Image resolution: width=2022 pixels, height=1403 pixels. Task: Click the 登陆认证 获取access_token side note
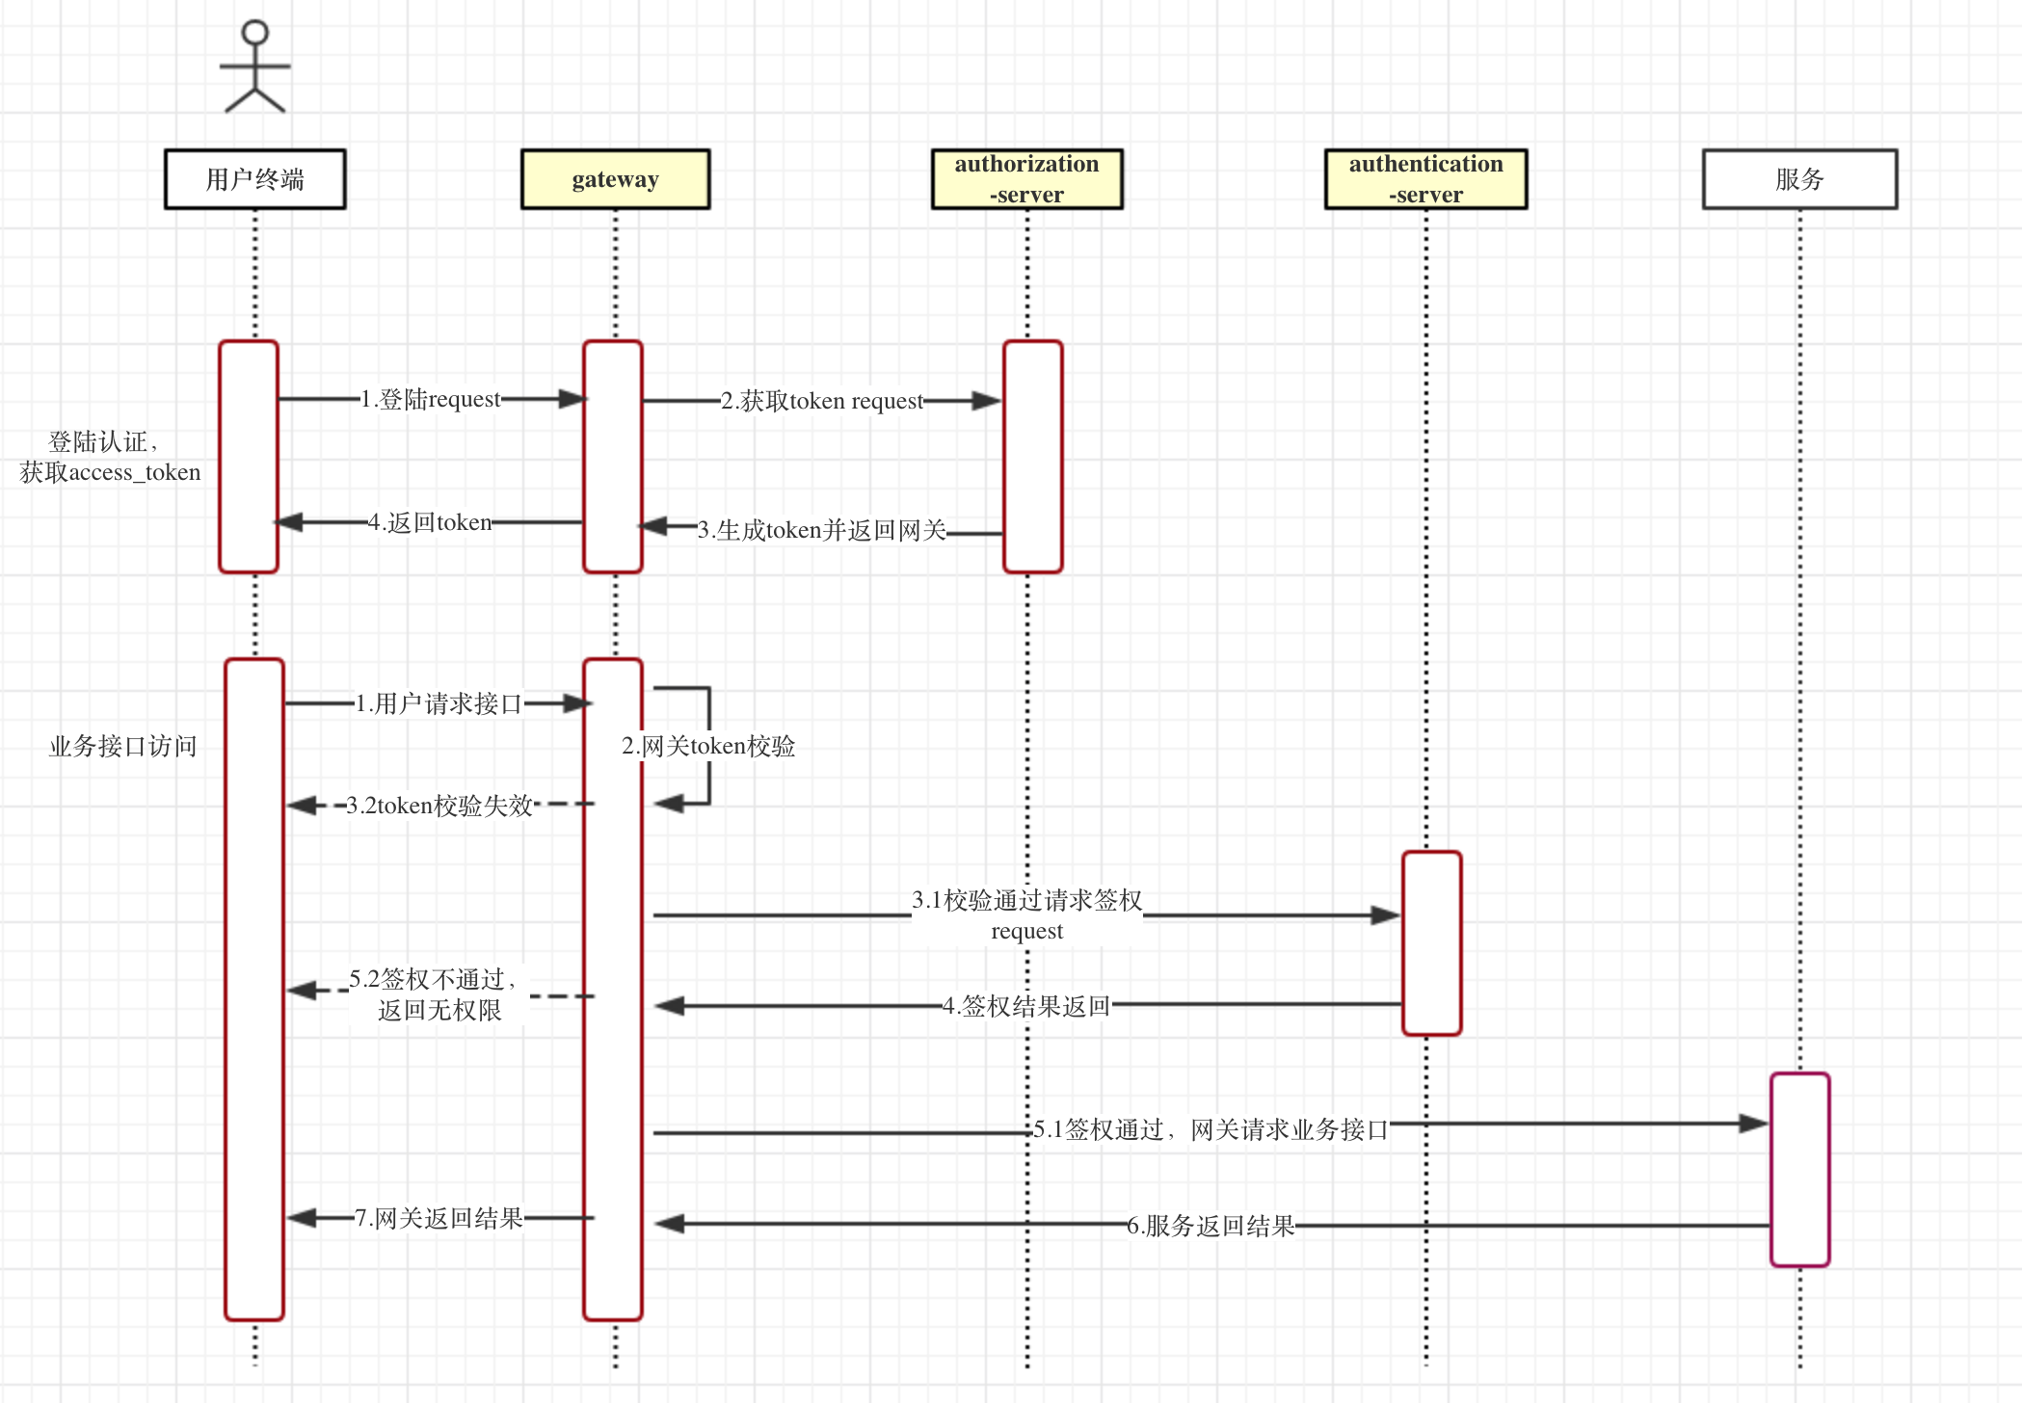[109, 457]
